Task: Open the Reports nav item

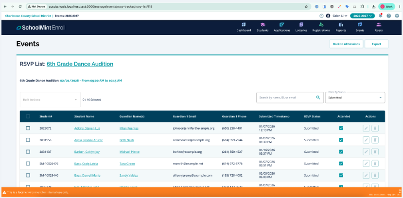Action: (341, 27)
